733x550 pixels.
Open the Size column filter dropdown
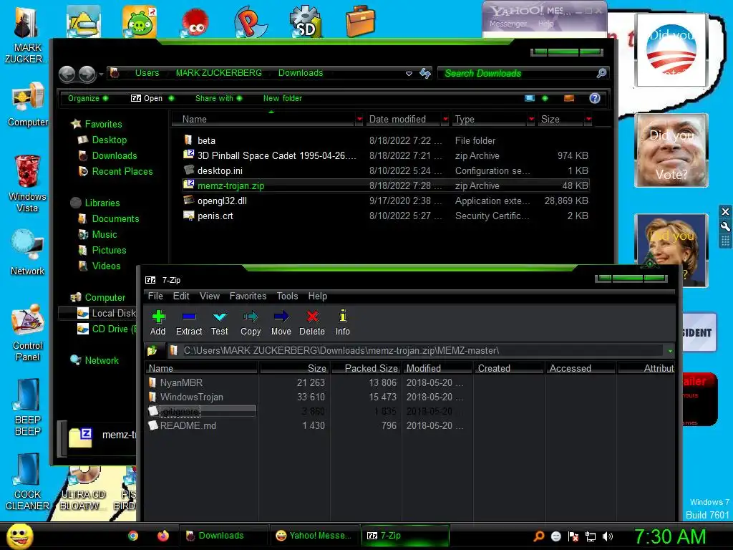tap(588, 120)
